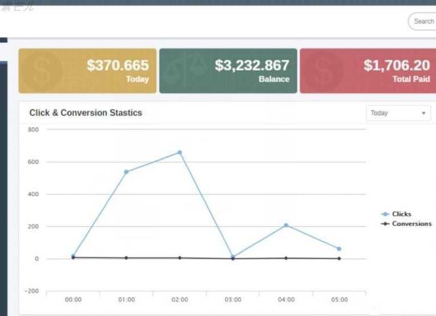Screen dimensions: 436x316
Task: Click the Conversions data point at 02:00
Action: coord(180,258)
